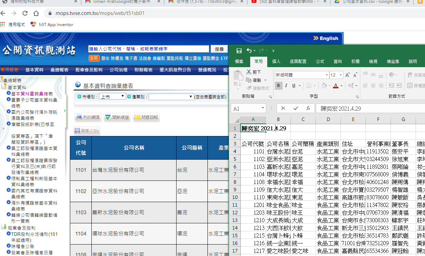Apply fill color with paint bucket
The width and height of the screenshot is (425, 256).
point(324,86)
